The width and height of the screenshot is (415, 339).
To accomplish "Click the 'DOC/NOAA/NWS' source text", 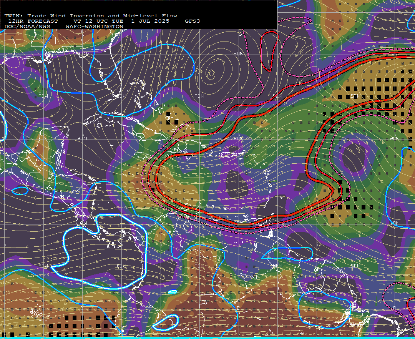I will coord(27,27).
